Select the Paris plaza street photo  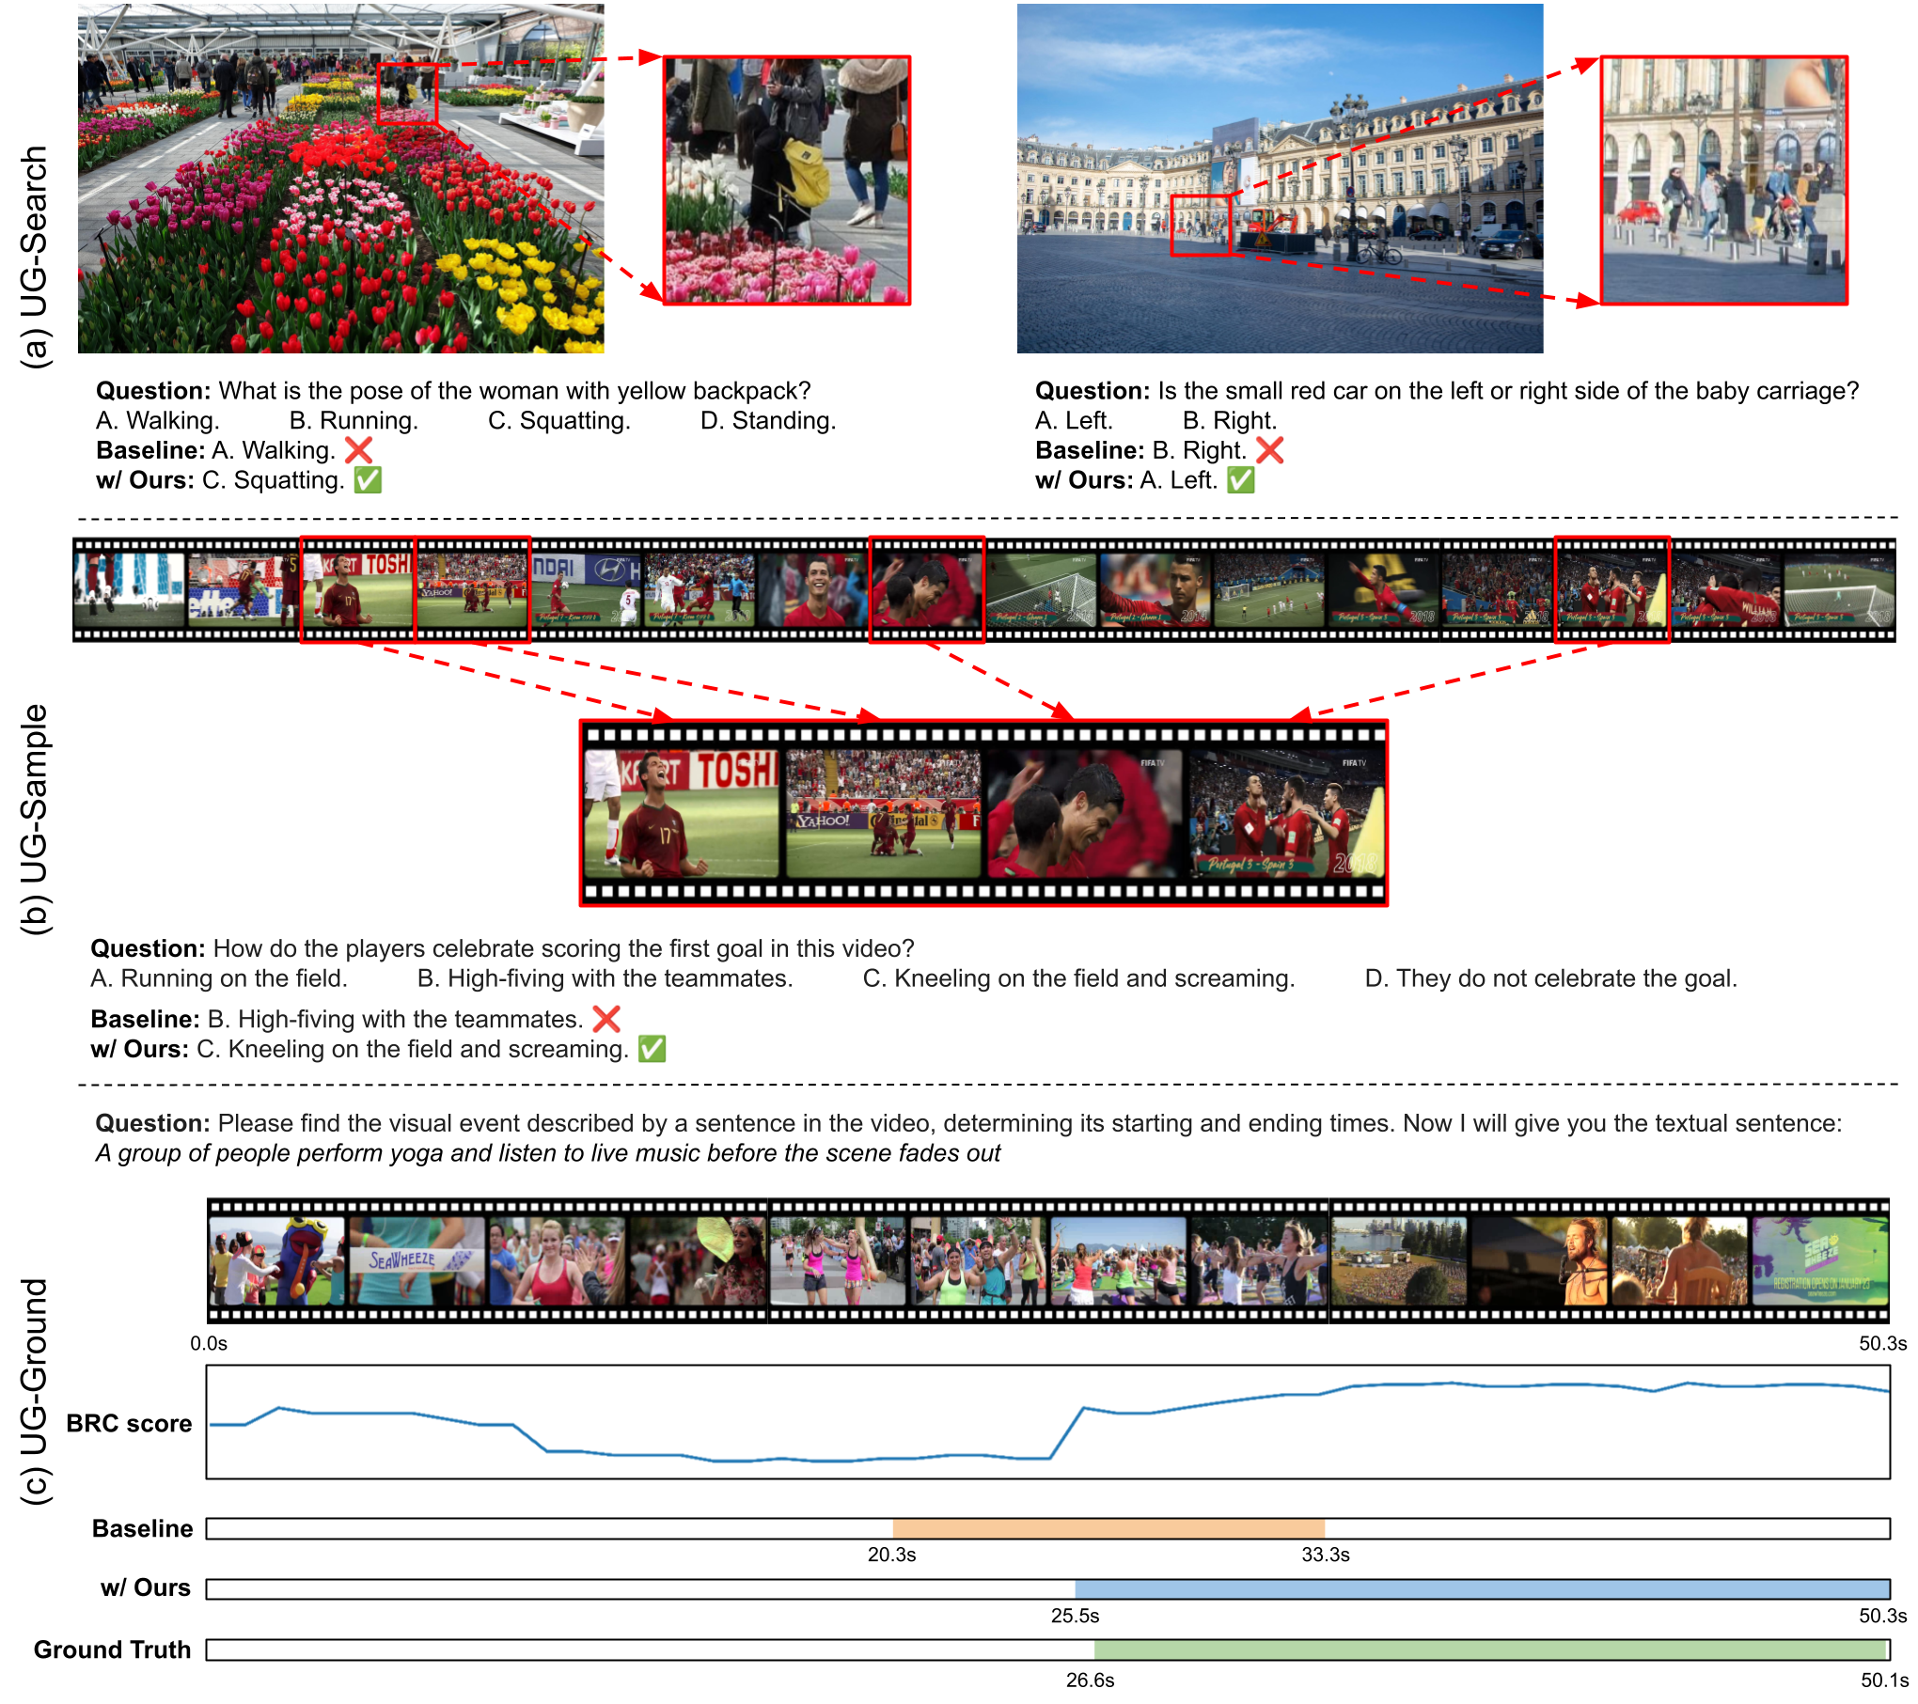[1280, 179]
